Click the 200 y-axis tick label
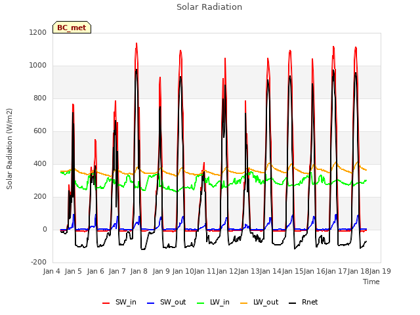The height and width of the screenshot is (315, 420). click(x=40, y=197)
